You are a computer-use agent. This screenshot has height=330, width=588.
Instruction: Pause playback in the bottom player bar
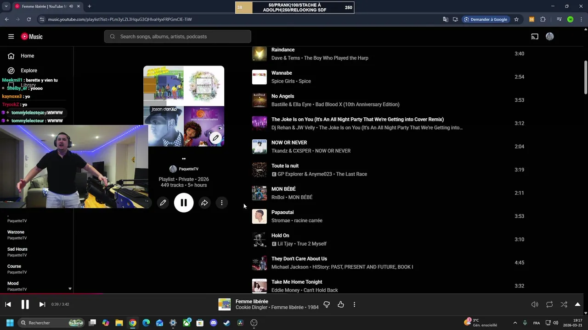coord(25,304)
